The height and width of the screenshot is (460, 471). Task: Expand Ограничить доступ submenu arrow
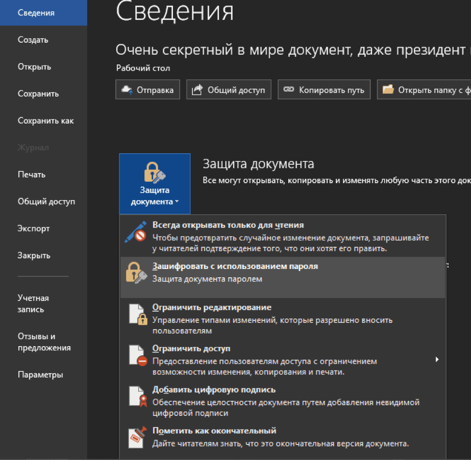click(x=437, y=359)
